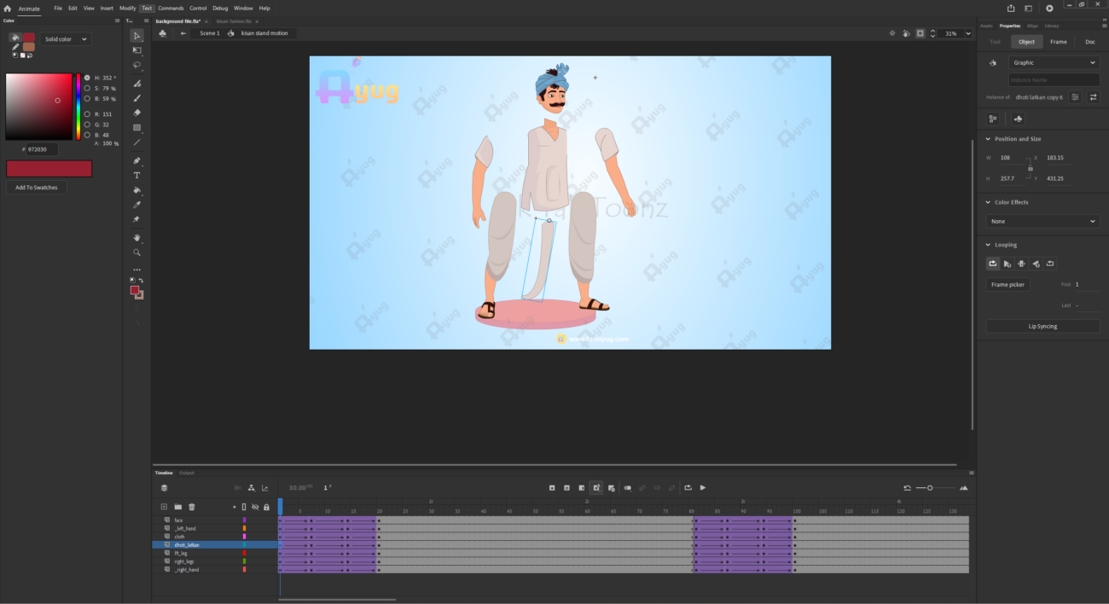Click the Lip Syncing button
Image resolution: width=1109 pixels, height=604 pixels.
coord(1042,326)
